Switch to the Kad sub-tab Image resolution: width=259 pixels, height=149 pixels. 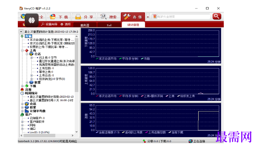coord(109,25)
